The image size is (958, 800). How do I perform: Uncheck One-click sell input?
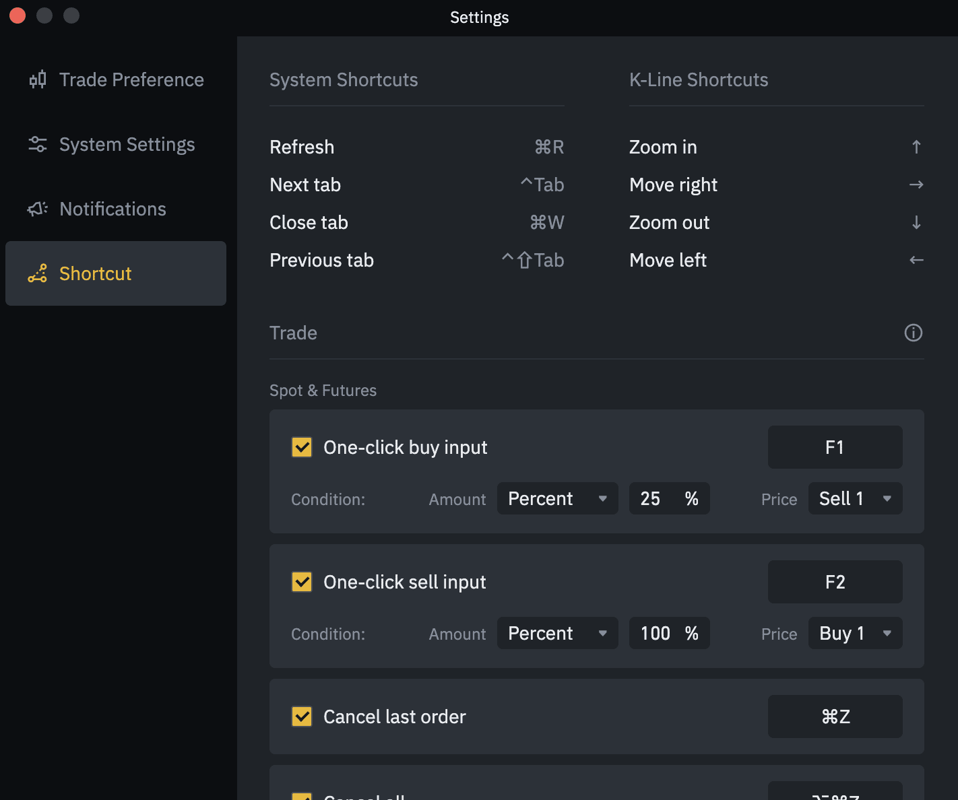[x=302, y=582]
